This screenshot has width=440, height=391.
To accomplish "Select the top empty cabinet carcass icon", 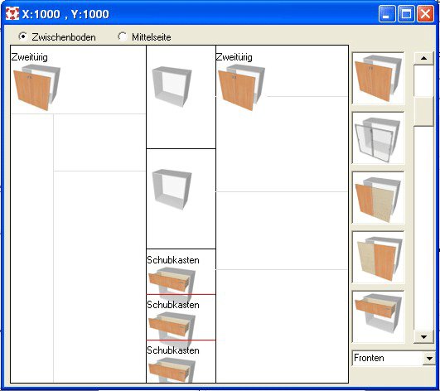I will (172, 87).
